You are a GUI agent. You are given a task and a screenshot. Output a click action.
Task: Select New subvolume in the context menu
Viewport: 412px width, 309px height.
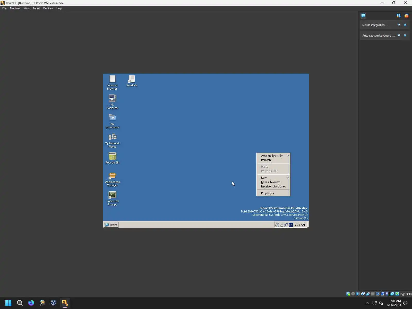click(x=273, y=182)
